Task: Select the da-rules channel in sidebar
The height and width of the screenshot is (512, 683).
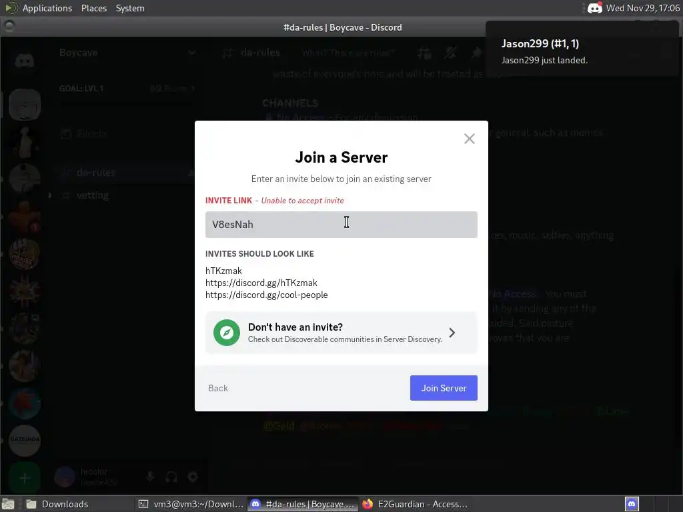Action: tap(126, 173)
